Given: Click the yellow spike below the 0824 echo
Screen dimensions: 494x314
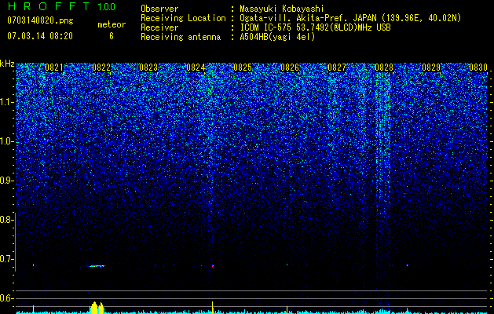Looking at the screenshot, I should pyautogui.click(x=212, y=308).
